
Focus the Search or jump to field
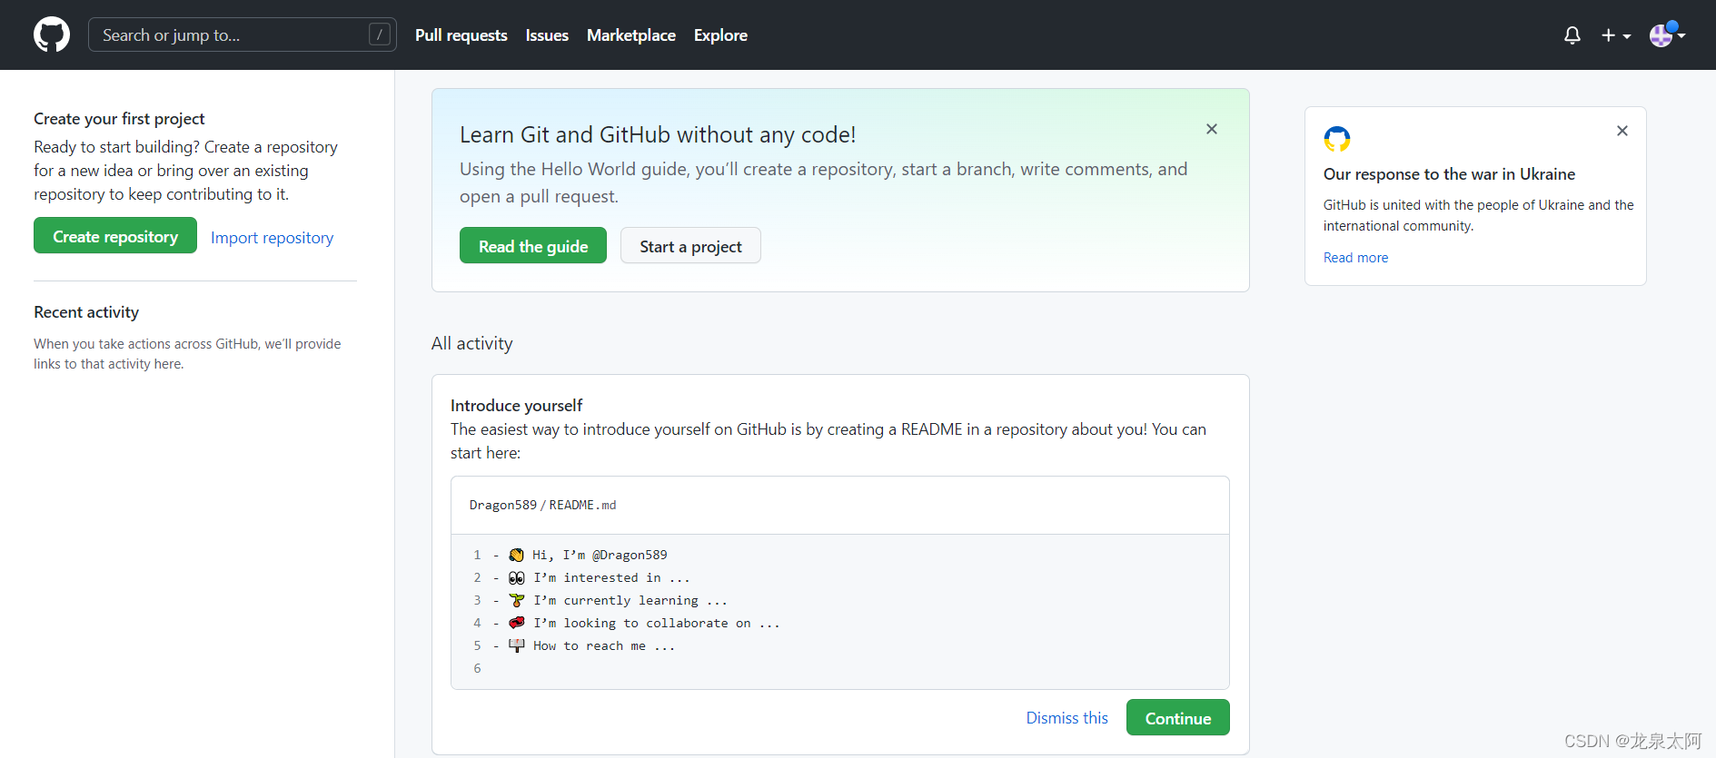coord(243,34)
